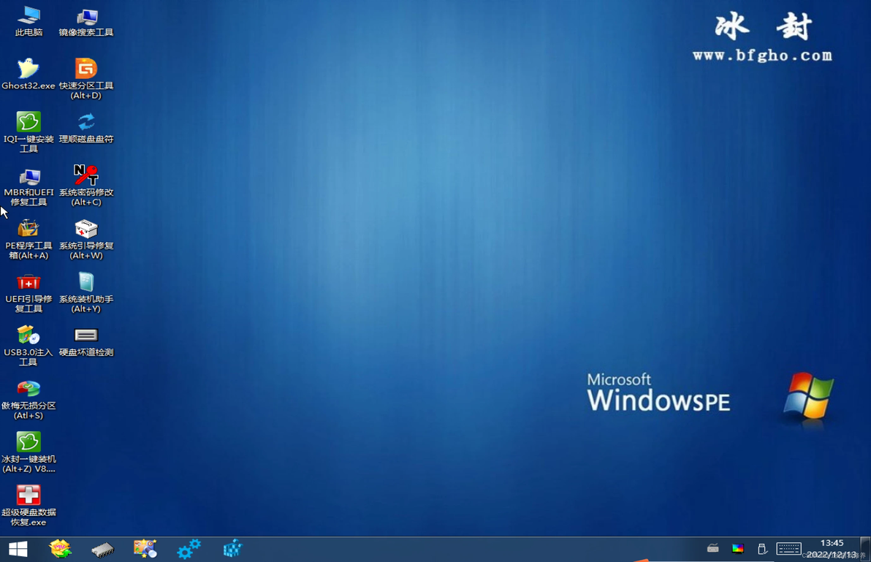Select the UEFI引导修复工具 icon
Viewport: 871px width, 562px height.
[28, 292]
